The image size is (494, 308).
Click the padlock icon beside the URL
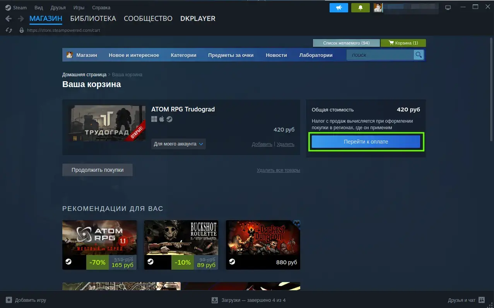(22, 30)
